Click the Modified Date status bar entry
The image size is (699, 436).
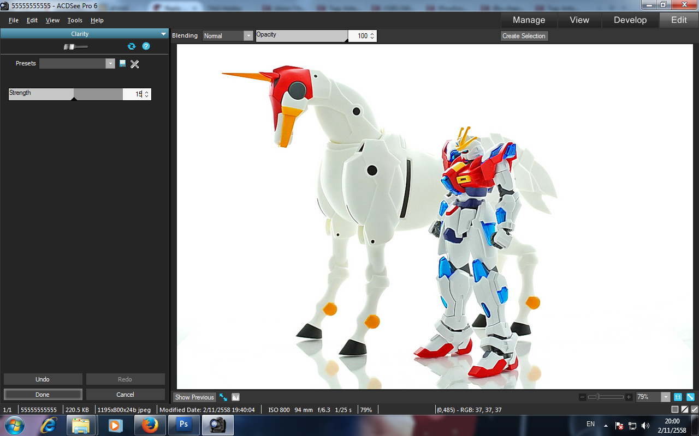tap(207, 410)
